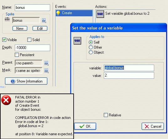Click the New sprite button

tap(20, 29)
